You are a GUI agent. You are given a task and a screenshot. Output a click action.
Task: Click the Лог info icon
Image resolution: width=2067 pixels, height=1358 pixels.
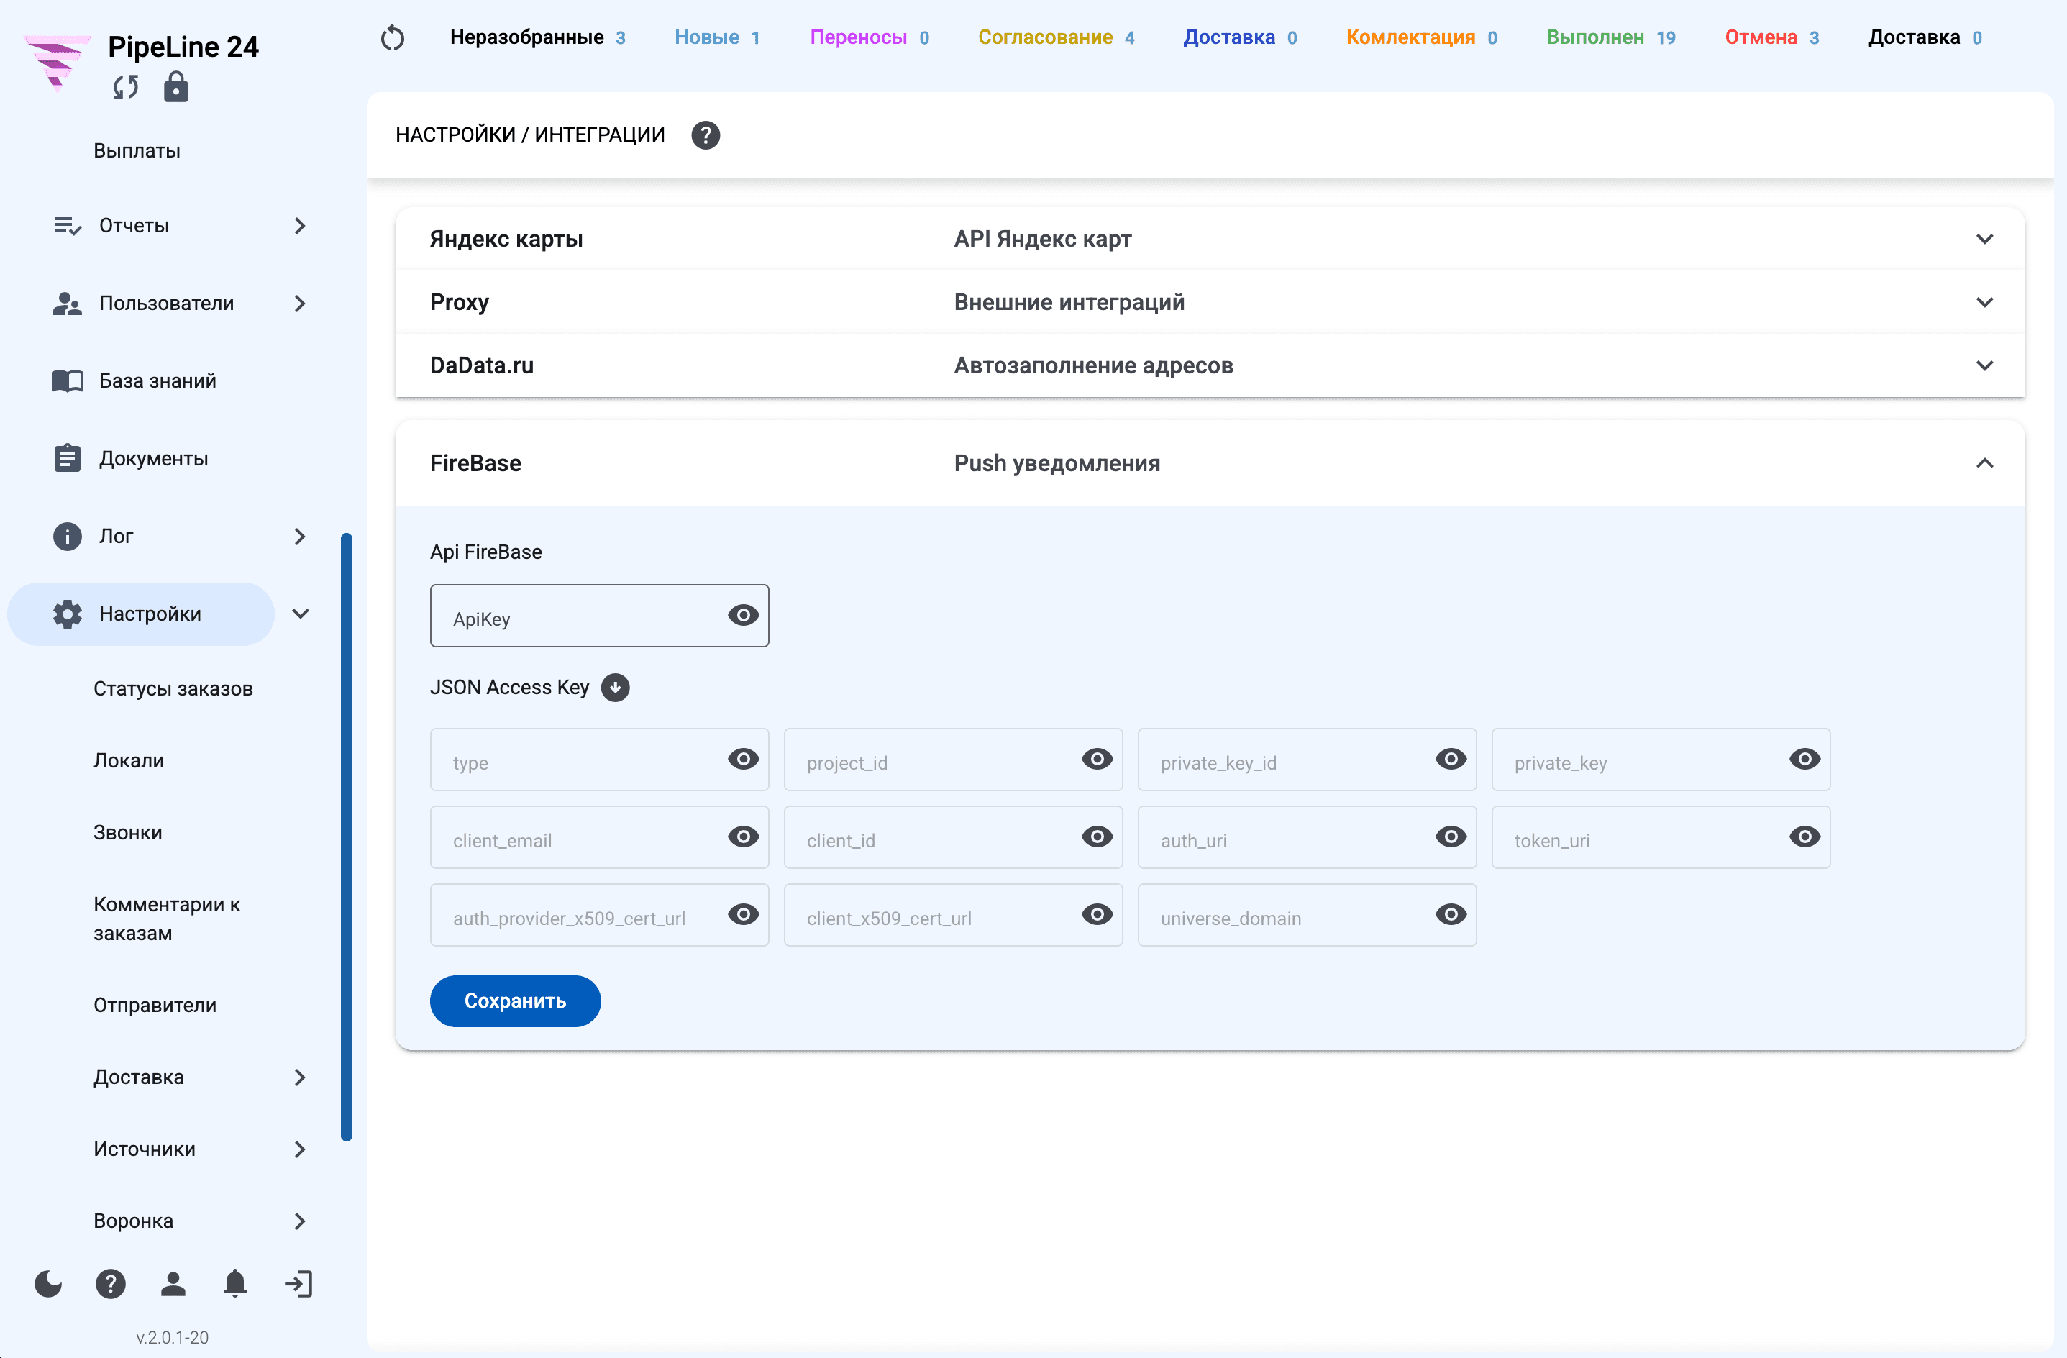pos(67,536)
